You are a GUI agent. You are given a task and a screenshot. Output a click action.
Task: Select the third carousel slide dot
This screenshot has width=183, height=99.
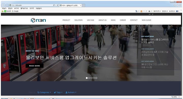pyautogui.click(x=91, y=78)
